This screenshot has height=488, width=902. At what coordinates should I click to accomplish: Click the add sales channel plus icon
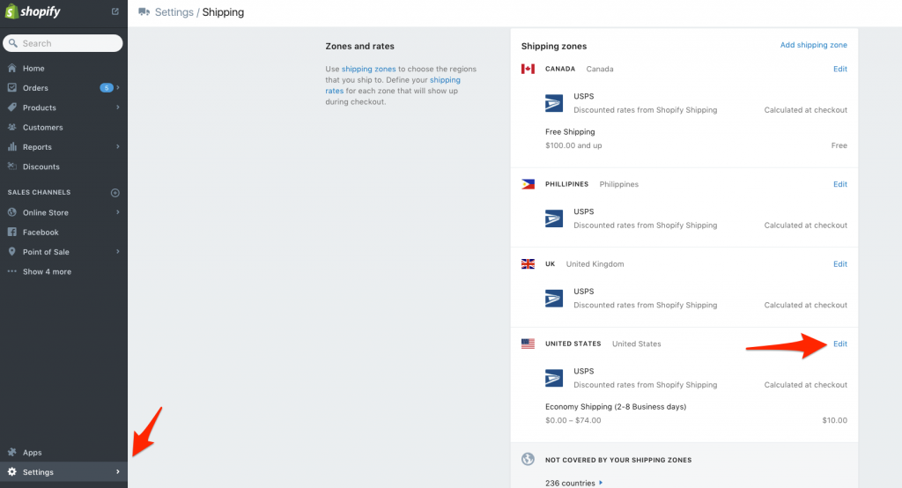click(115, 193)
